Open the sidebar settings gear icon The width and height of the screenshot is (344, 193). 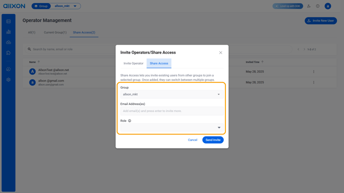pyautogui.click(x=8, y=79)
